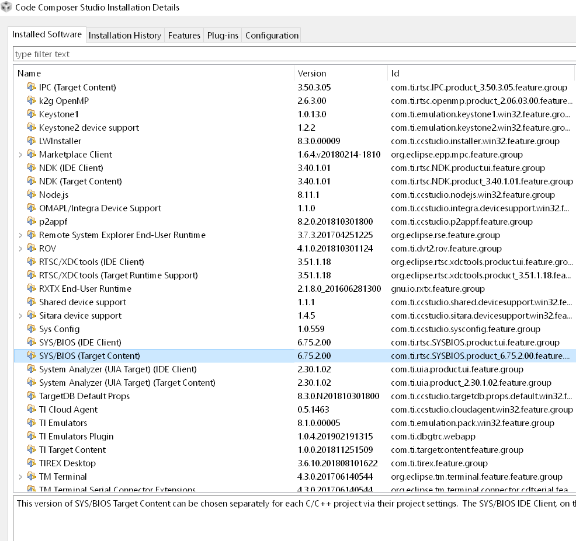Select the TI Target Content row
Viewport: 576px width, 541px height.
pyautogui.click(x=295, y=449)
